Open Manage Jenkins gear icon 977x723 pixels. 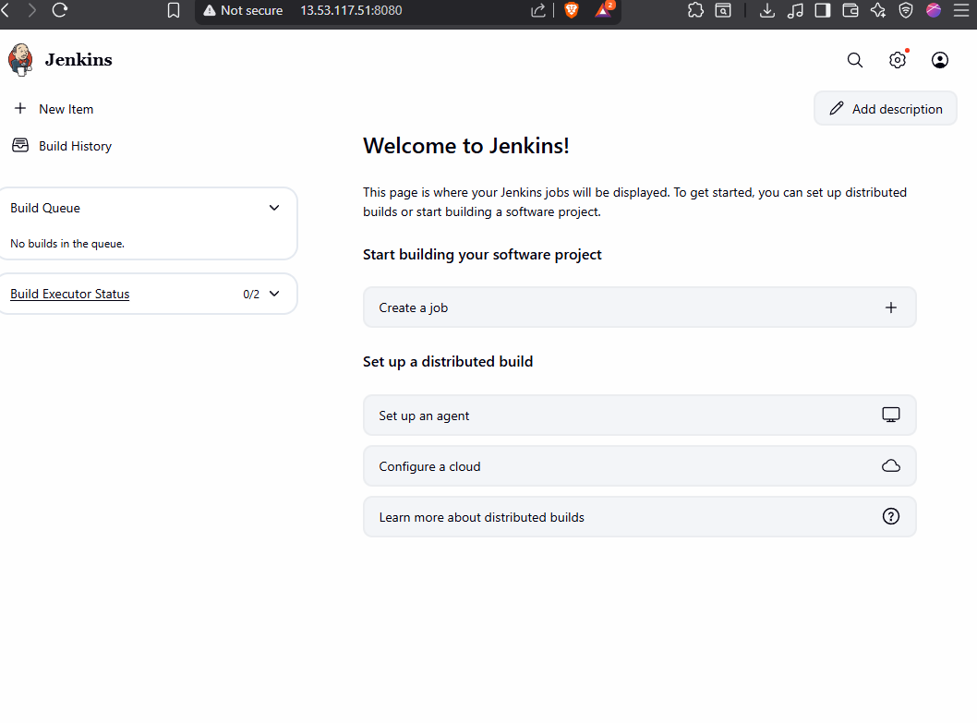[898, 60]
